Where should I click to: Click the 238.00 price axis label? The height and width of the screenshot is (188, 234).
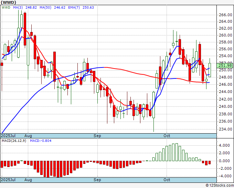tap(225, 114)
